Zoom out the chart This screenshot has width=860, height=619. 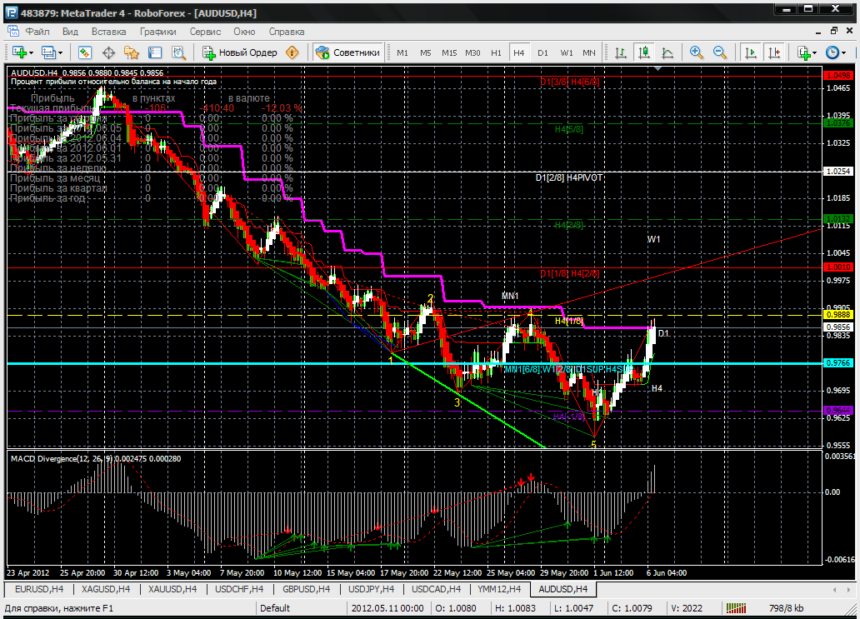click(x=720, y=52)
